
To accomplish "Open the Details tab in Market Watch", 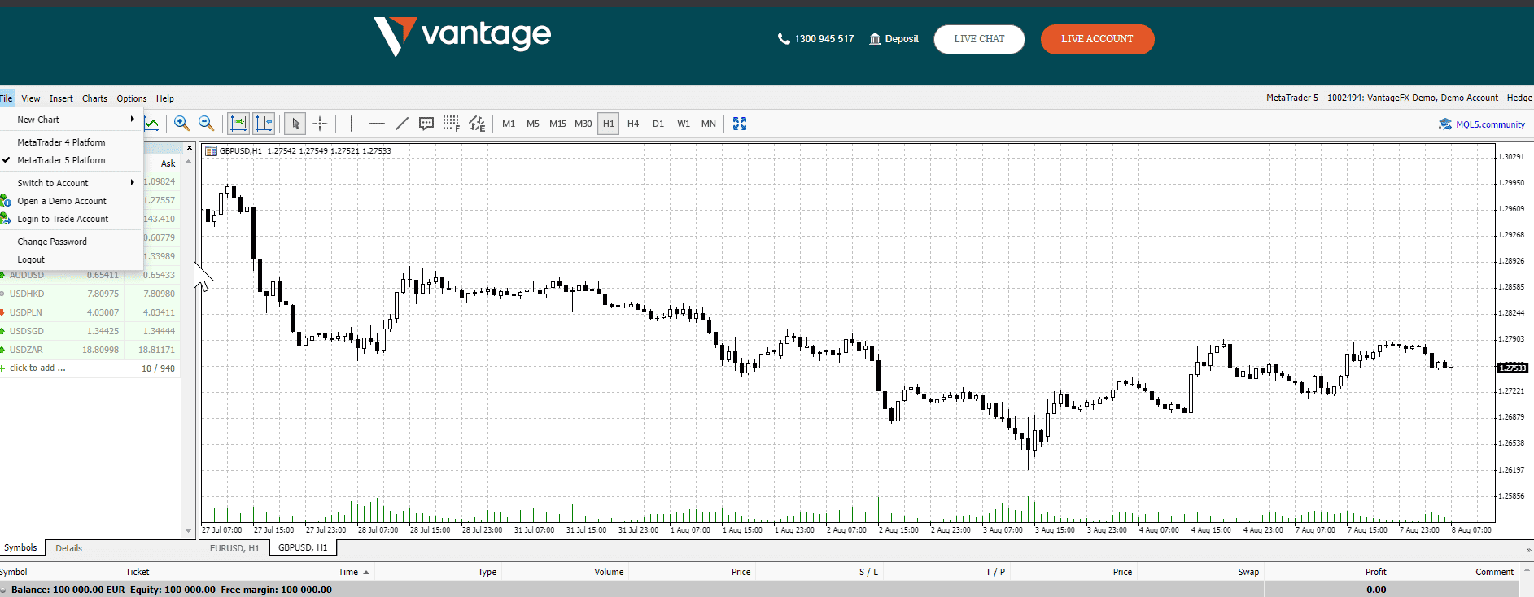I will pos(68,548).
